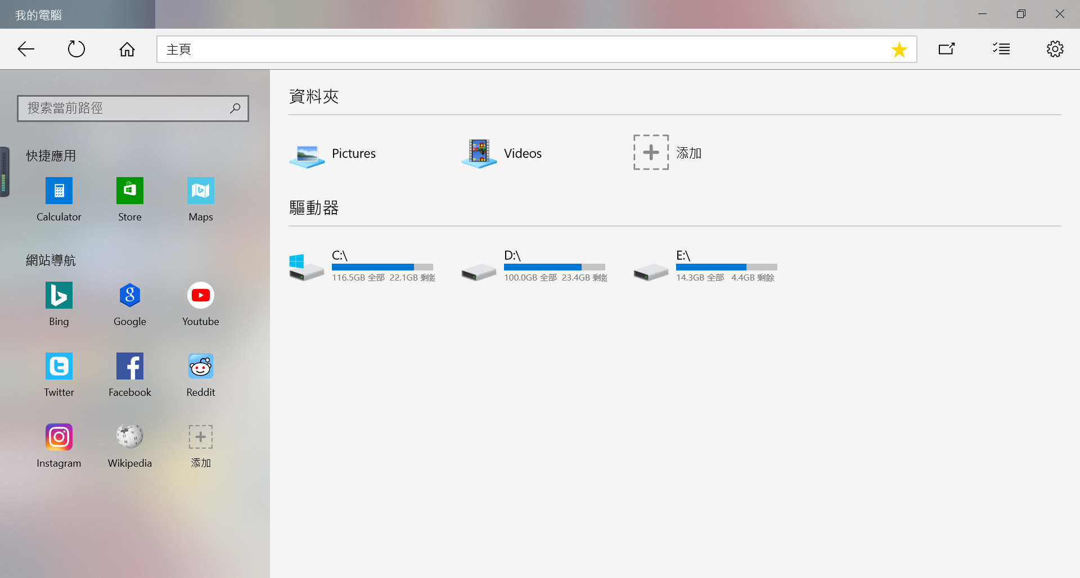Minimize the 我的電腦 window
This screenshot has height=578, width=1080.
point(983,14)
